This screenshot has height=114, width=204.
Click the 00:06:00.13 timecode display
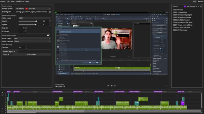click(x=60, y=86)
